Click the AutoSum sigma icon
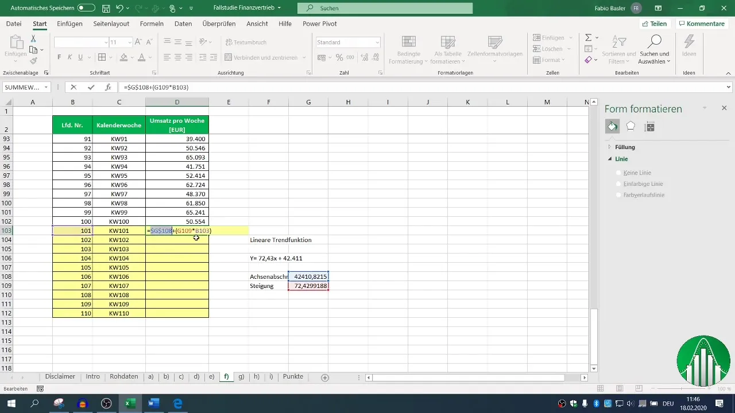This screenshot has width=735, height=413. pos(588,37)
